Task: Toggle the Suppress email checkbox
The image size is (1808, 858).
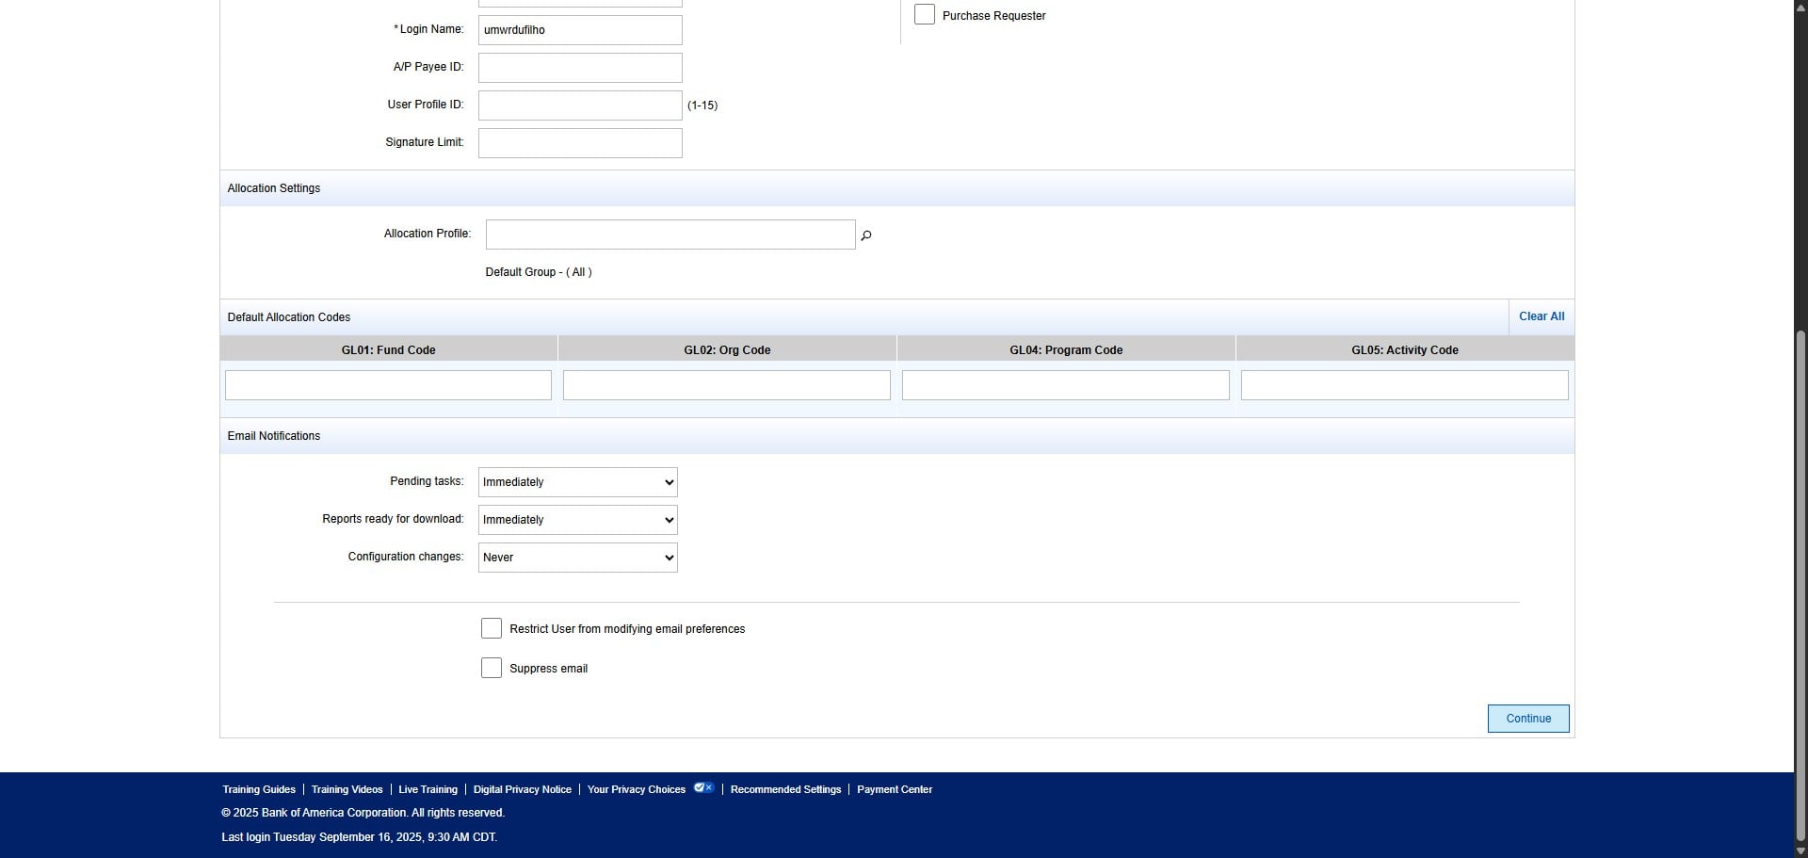Action: coord(492,668)
